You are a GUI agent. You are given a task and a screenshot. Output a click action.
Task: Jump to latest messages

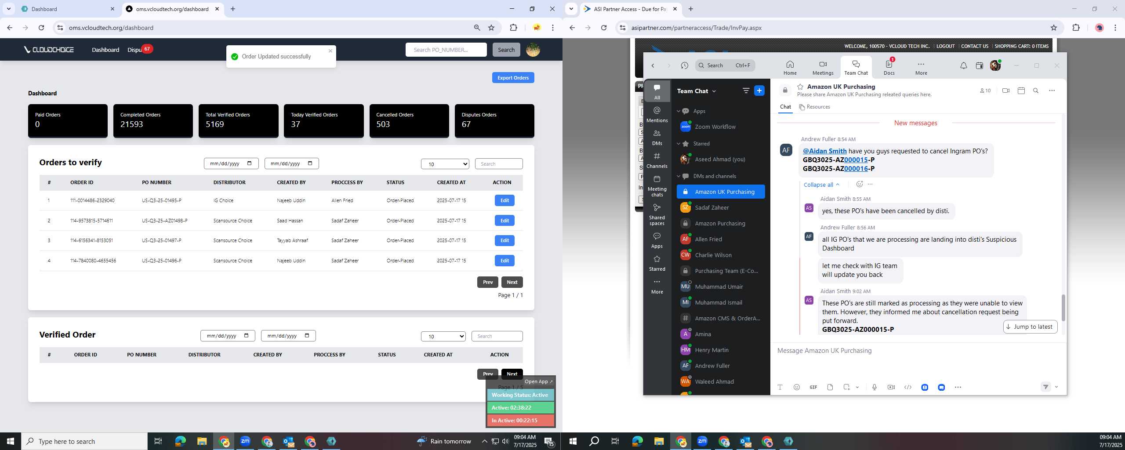(1030, 327)
